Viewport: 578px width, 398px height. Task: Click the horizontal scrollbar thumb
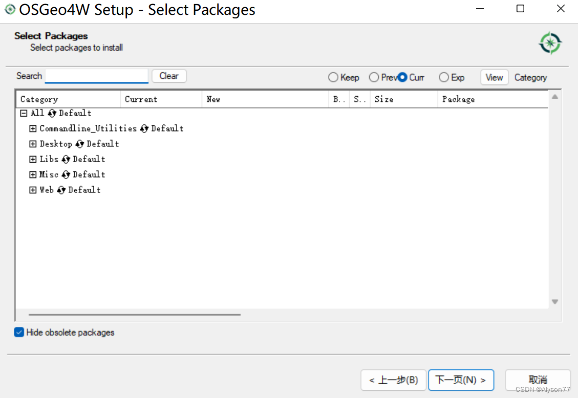click(135, 315)
